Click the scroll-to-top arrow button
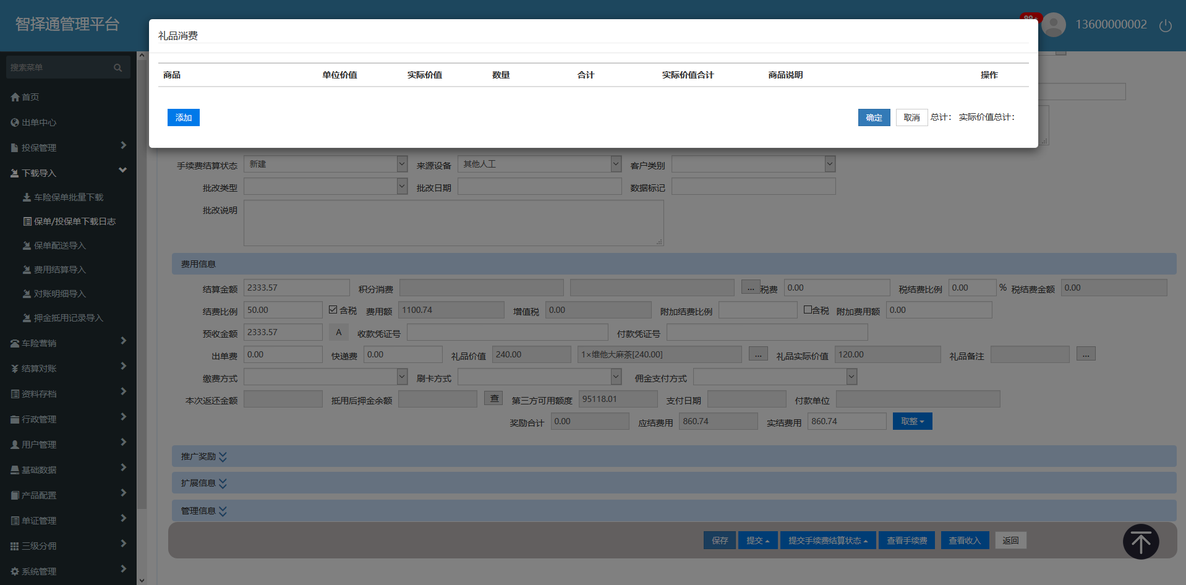Image resolution: width=1186 pixels, height=585 pixels. (1140, 542)
